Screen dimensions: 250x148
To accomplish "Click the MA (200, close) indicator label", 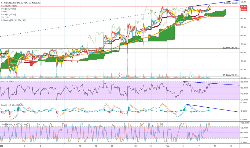I will pyautogui.click(x=9, y=9).
